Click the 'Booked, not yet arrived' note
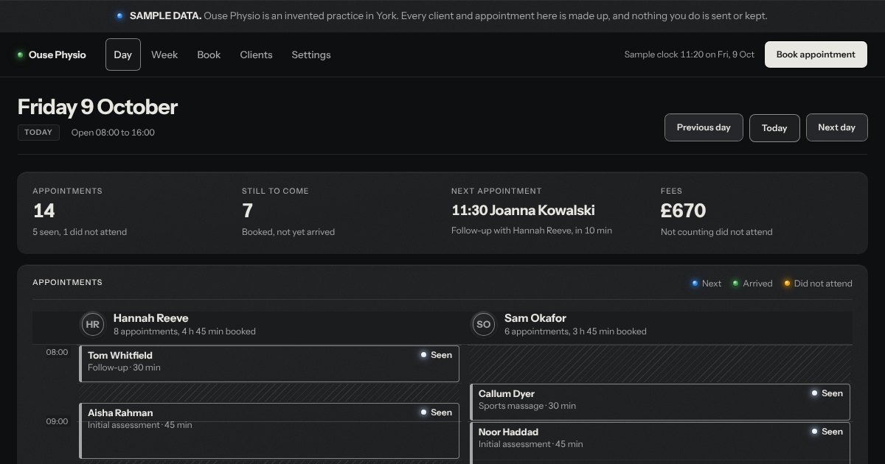 (288, 232)
